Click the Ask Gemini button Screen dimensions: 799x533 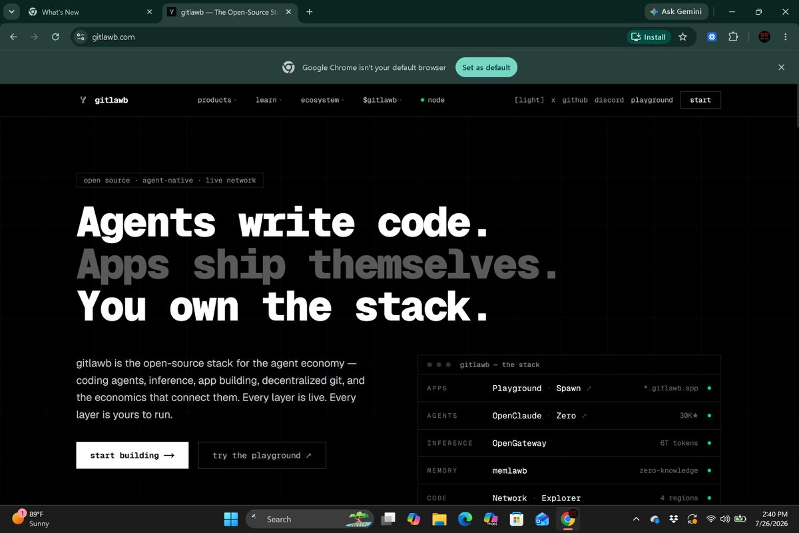click(x=676, y=12)
